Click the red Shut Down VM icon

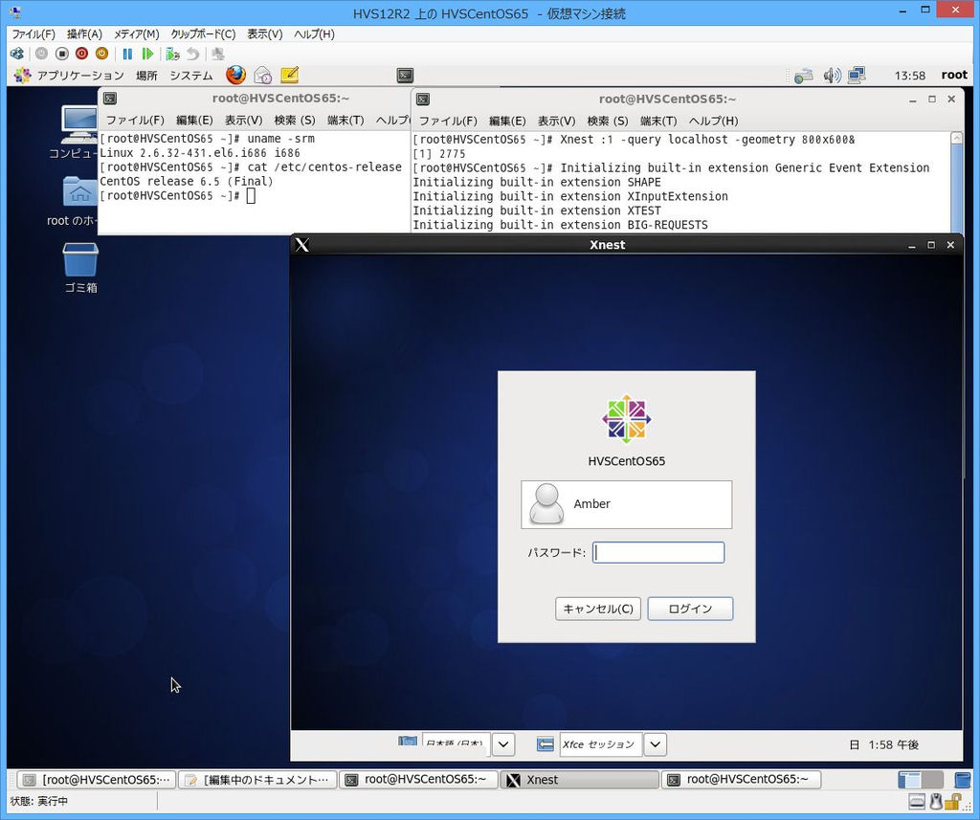82,54
